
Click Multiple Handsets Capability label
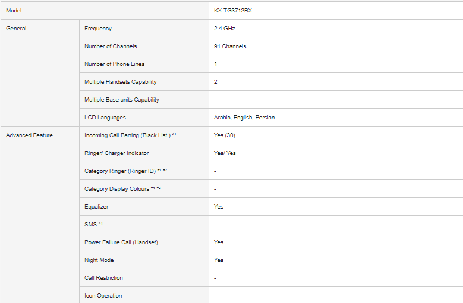point(121,82)
